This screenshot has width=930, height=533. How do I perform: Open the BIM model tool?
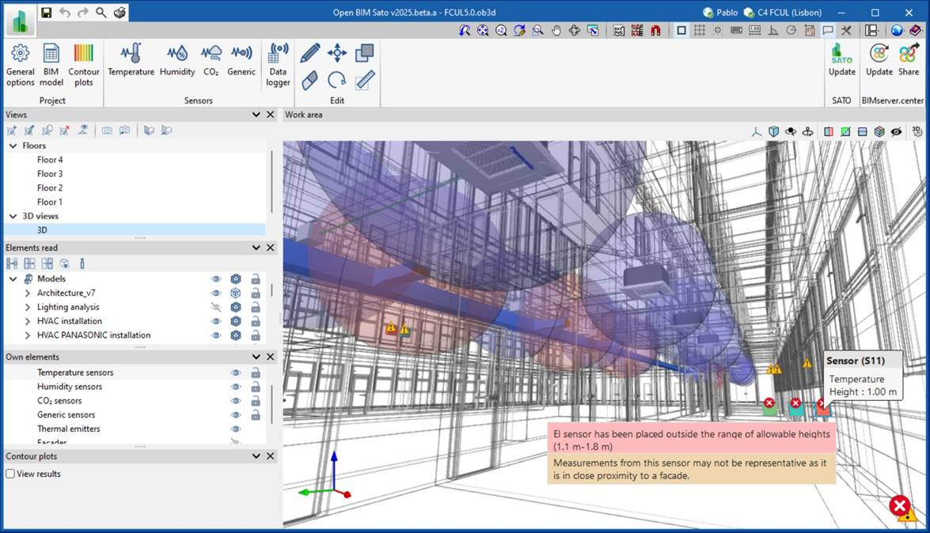click(x=51, y=64)
